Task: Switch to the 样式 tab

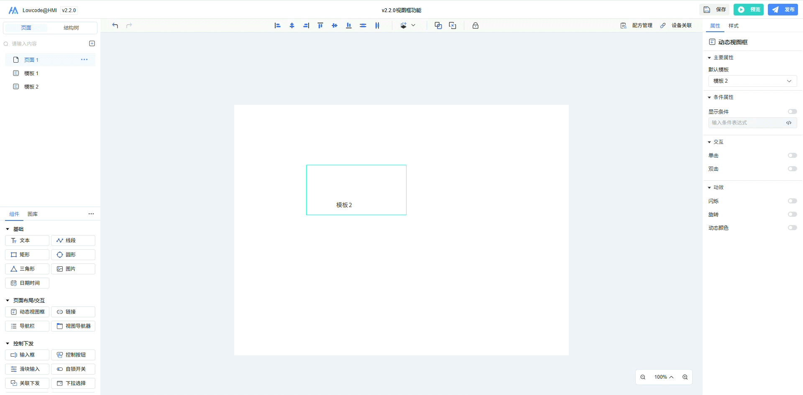Action: click(733, 26)
